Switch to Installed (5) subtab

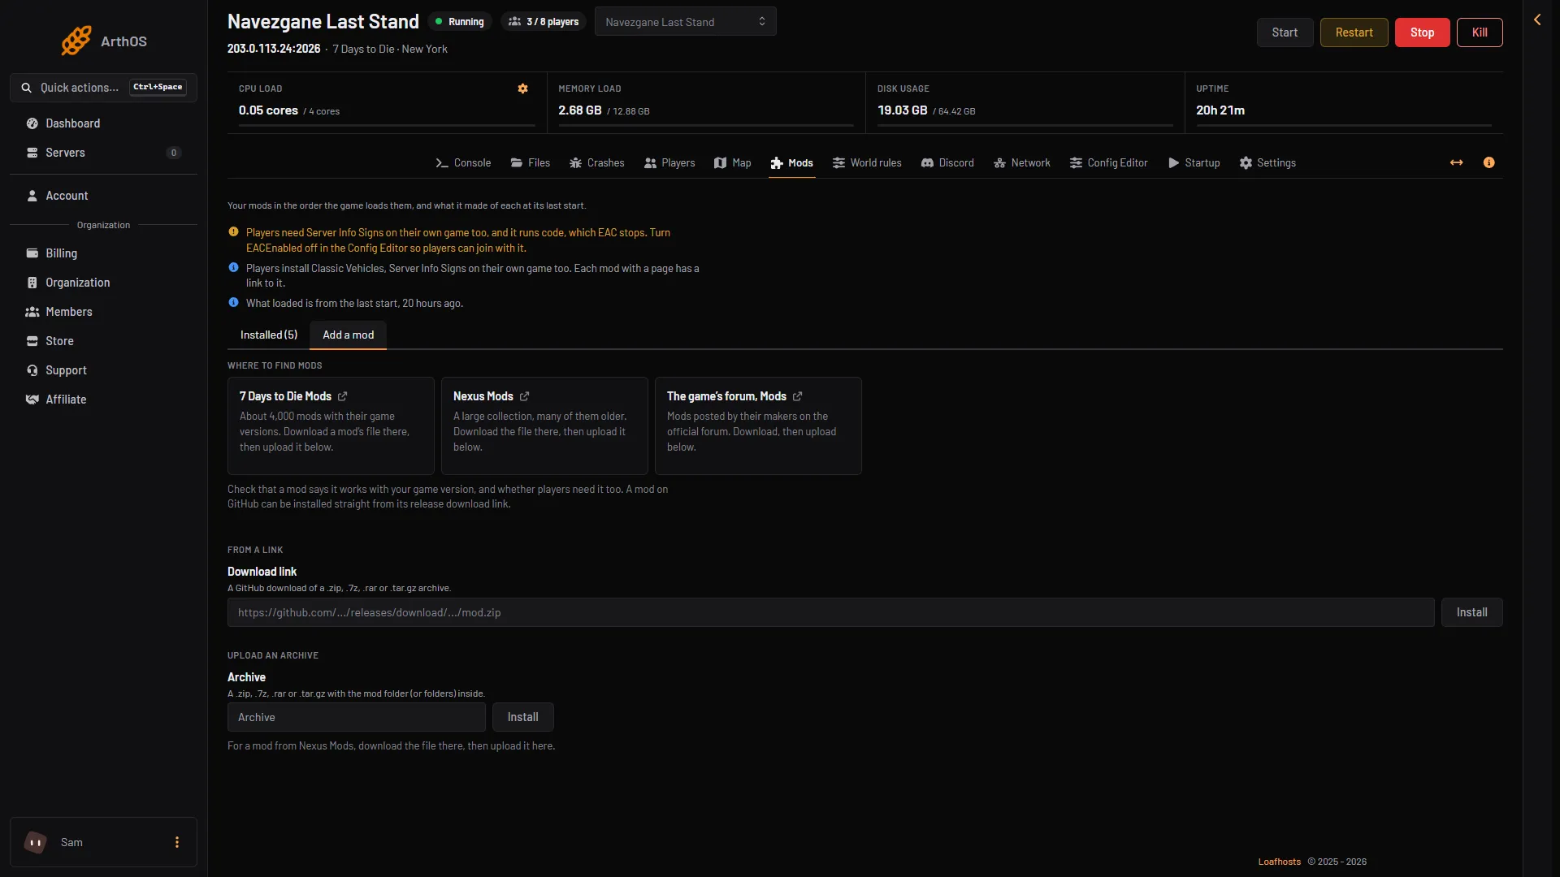[269, 335]
